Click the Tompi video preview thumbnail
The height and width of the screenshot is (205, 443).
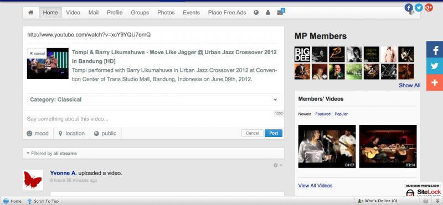coord(48,64)
